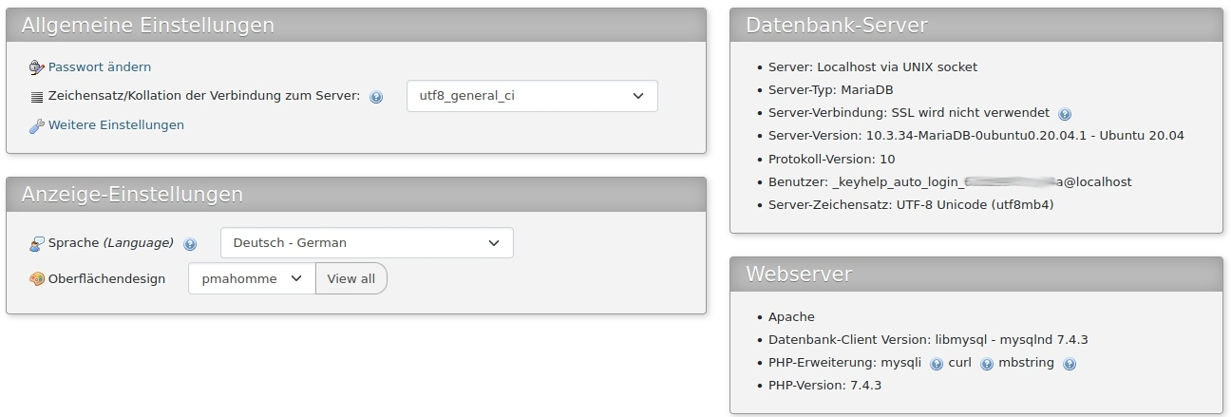Click the help icon beside Zeichensatz/Kollation
This screenshot has width=1231, height=417.
click(x=376, y=97)
